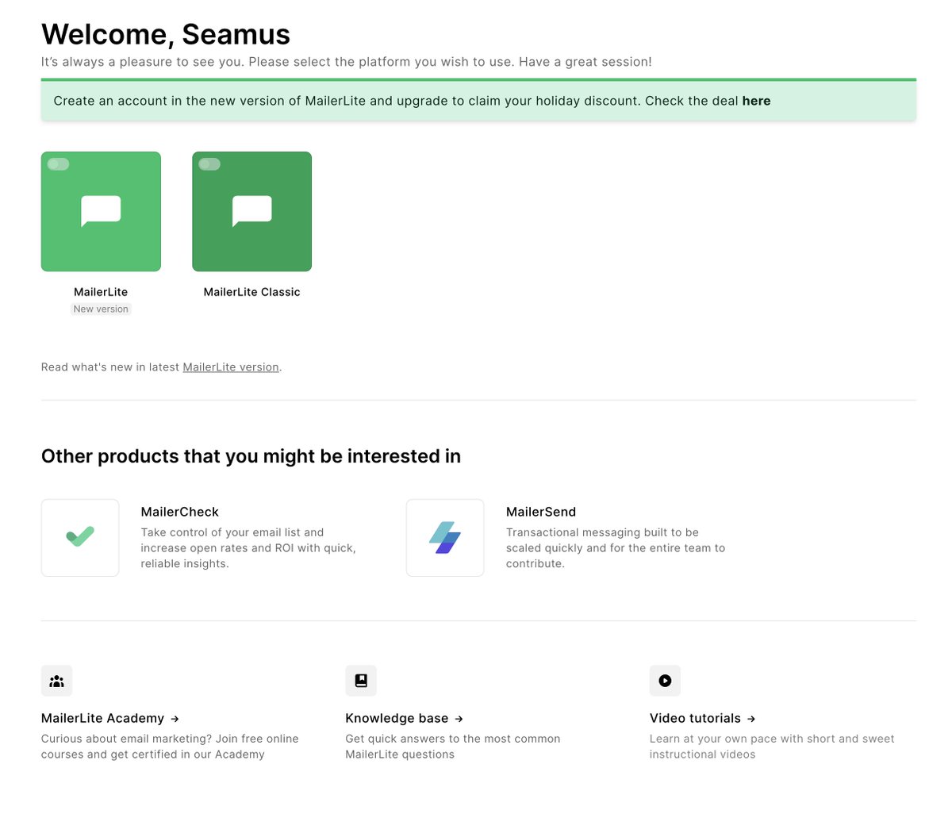This screenshot has height=837, width=952.
Task: Open the MailerLite new version platform tile
Action: [101, 212]
